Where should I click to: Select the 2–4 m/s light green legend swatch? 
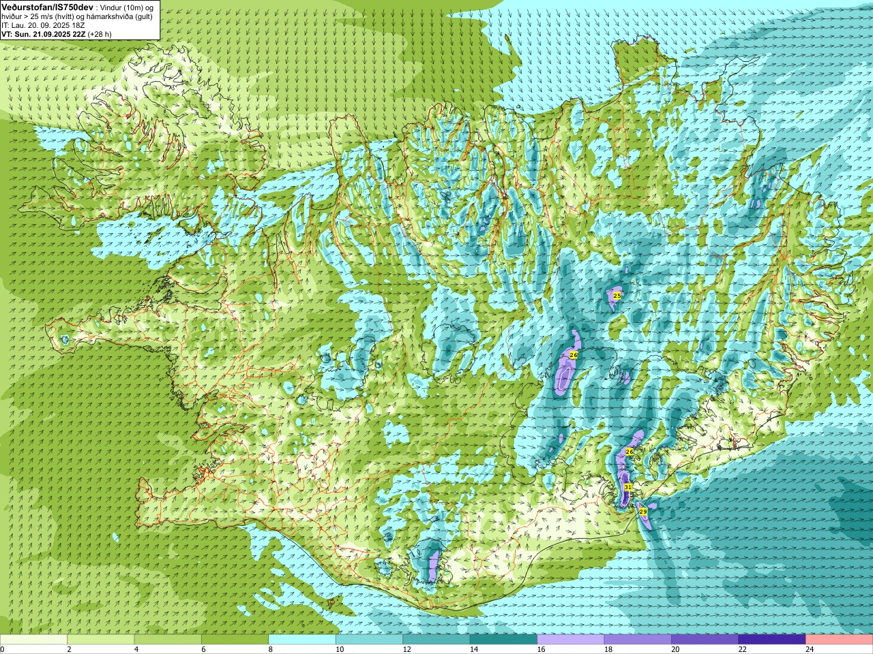101,640
